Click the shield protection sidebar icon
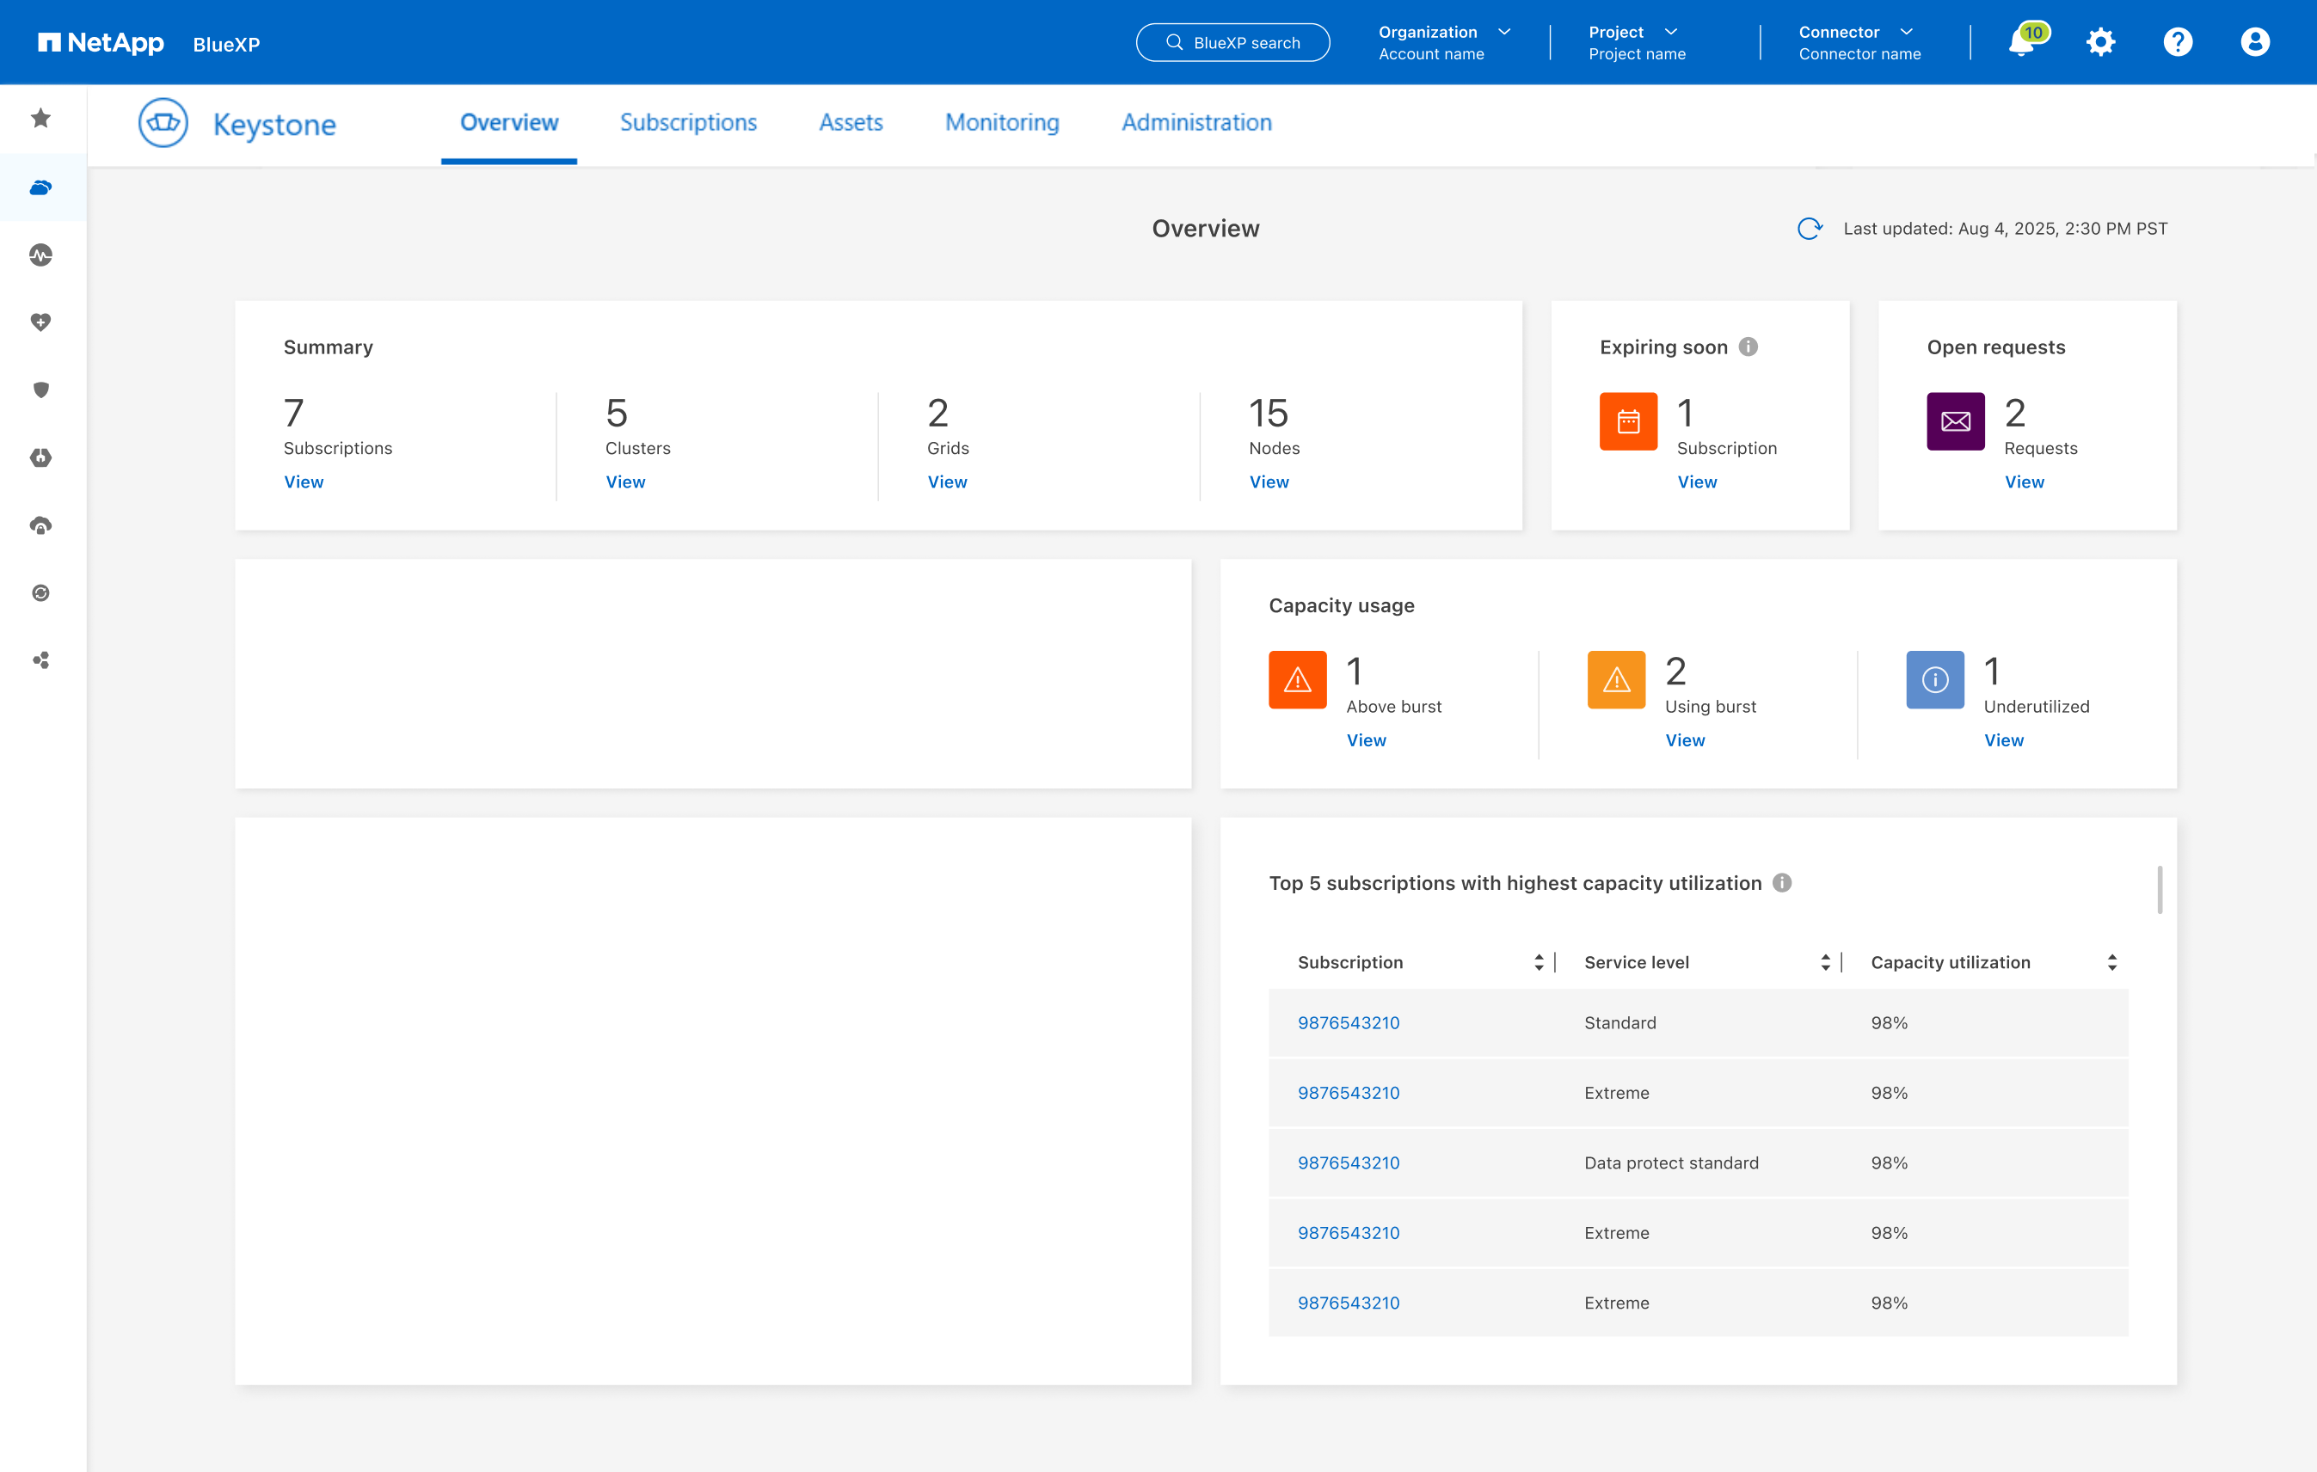Screen dimensions: 2317x1472 click(x=40, y=389)
